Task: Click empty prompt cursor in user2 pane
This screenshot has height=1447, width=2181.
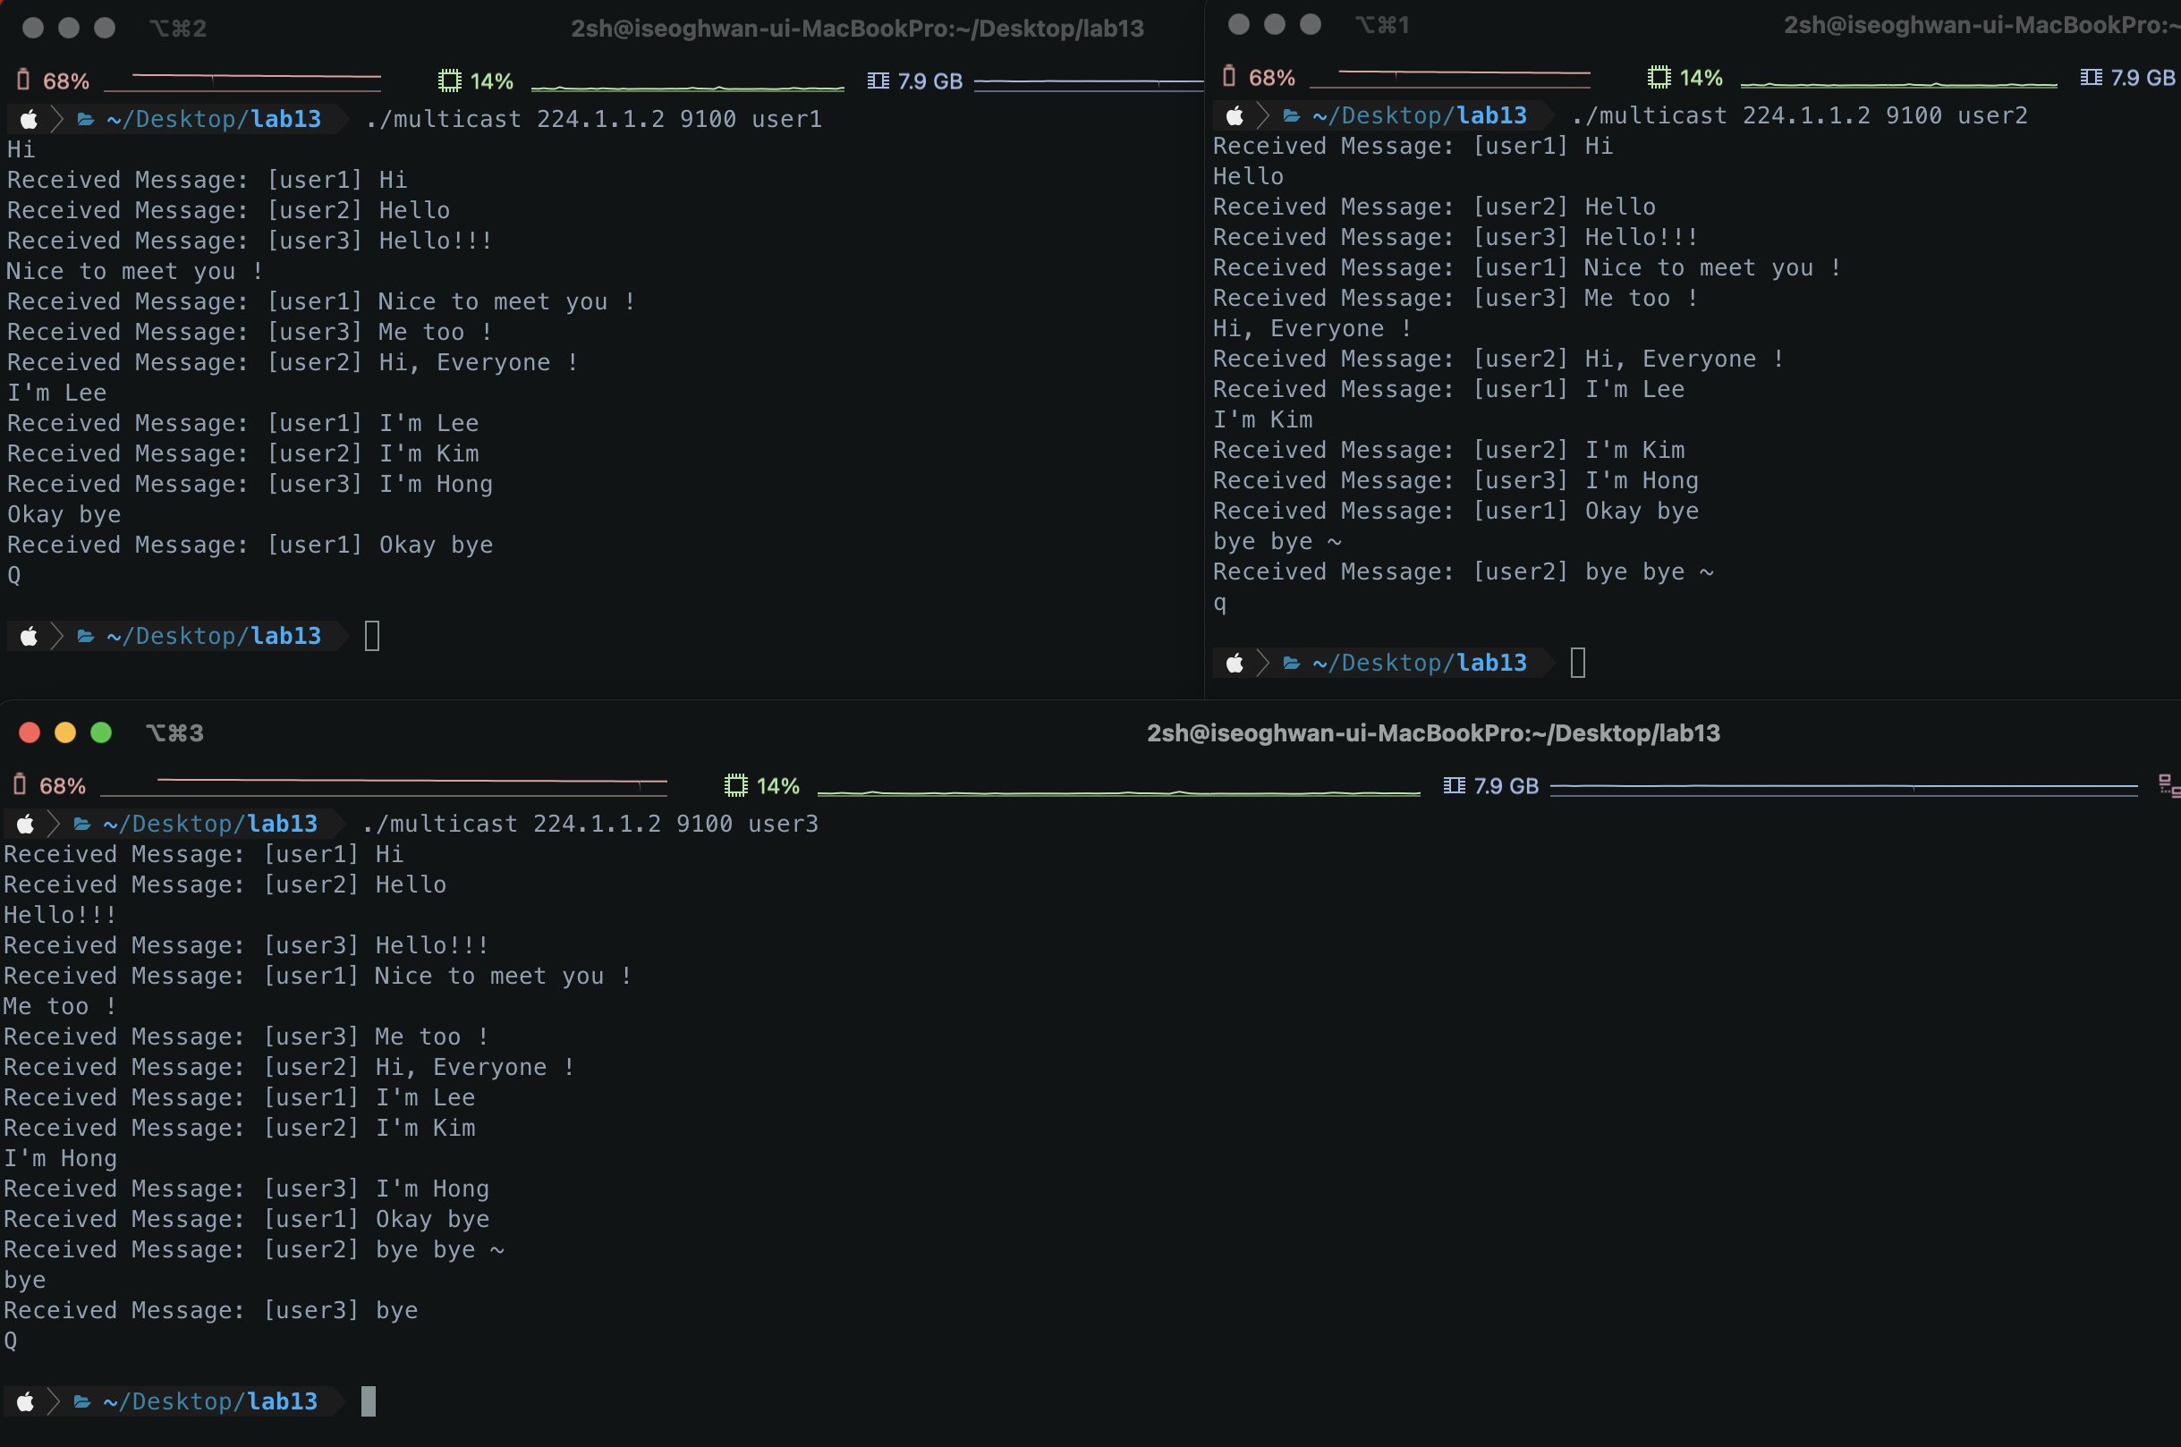Action: click(x=1577, y=663)
